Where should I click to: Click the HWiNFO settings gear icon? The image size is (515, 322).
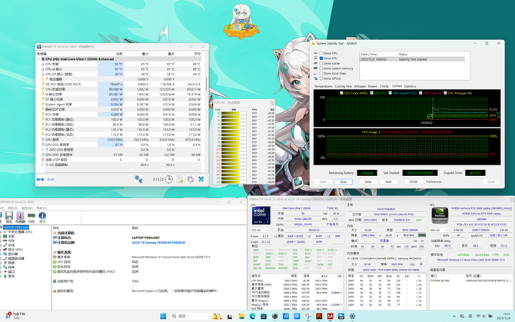pos(191,179)
